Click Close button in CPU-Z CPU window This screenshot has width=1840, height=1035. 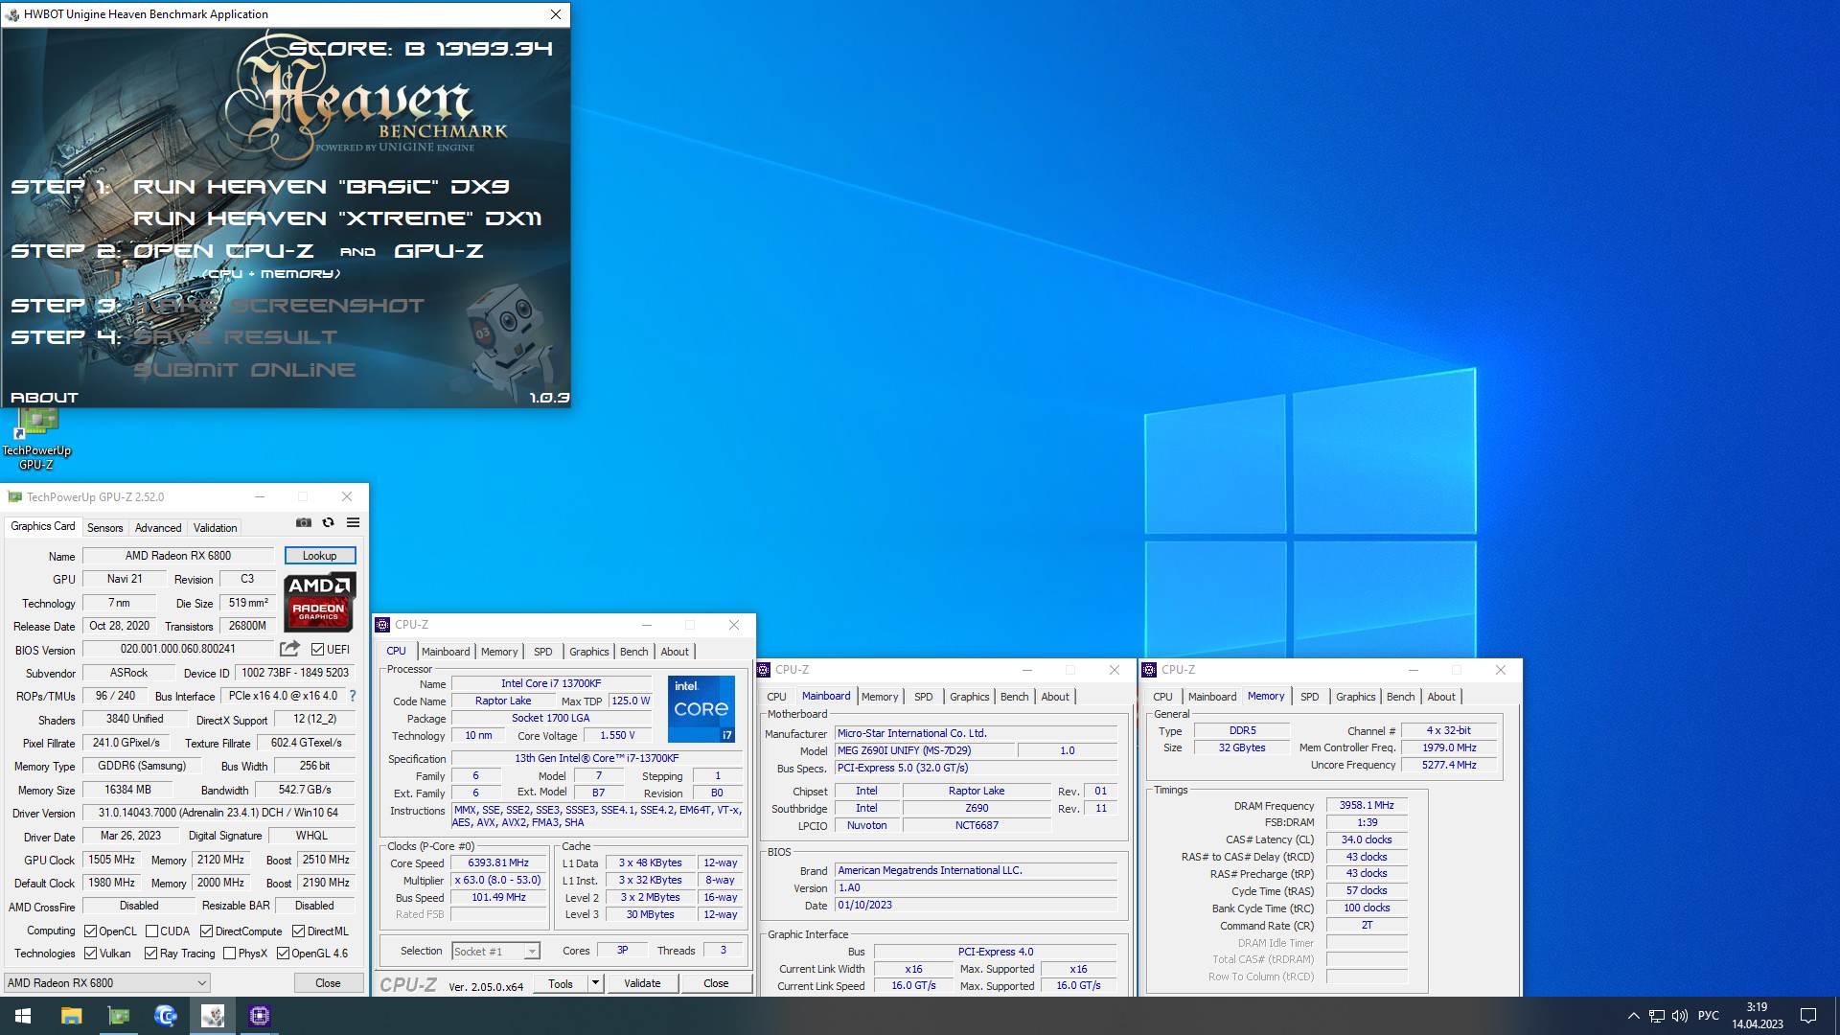pos(716,982)
